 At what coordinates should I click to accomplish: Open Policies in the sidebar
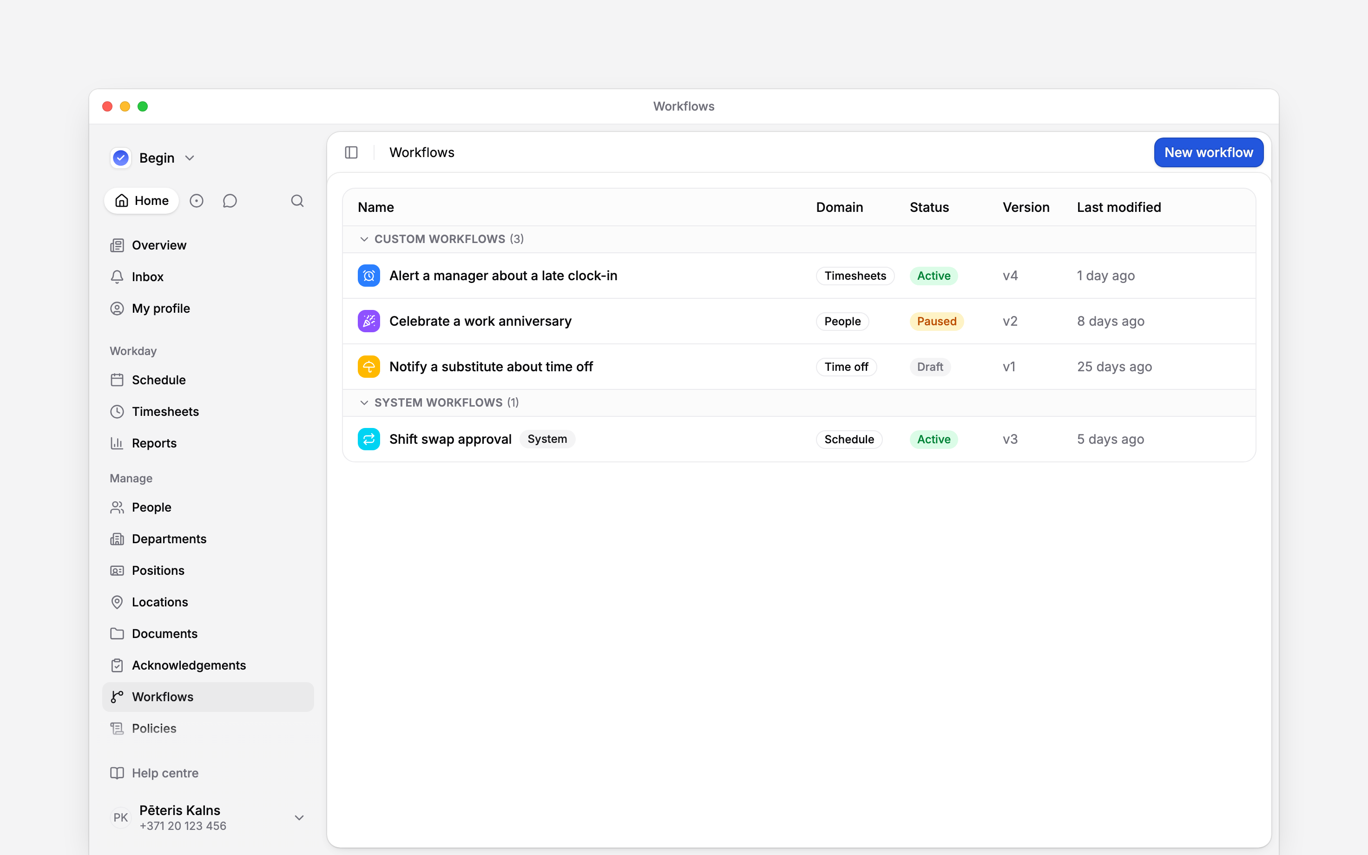(208, 728)
